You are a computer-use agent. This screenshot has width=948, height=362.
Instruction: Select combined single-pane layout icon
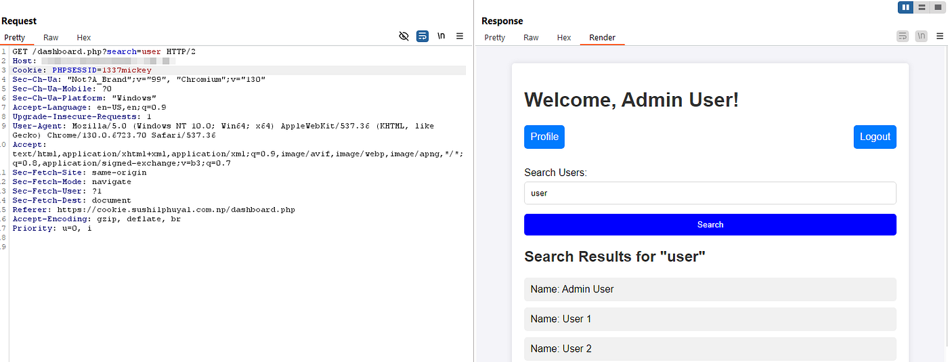(x=937, y=7)
